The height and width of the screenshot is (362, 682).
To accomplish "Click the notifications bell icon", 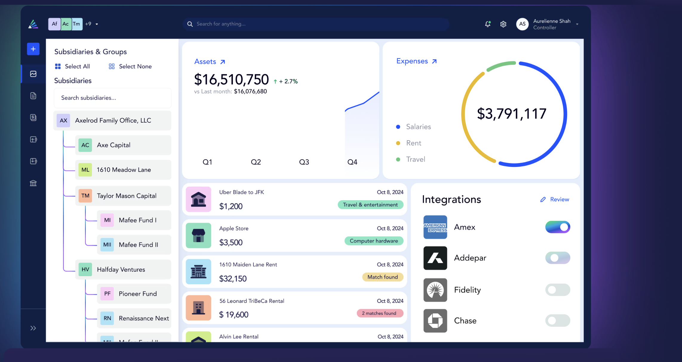I will pyautogui.click(x=488, y=24).
